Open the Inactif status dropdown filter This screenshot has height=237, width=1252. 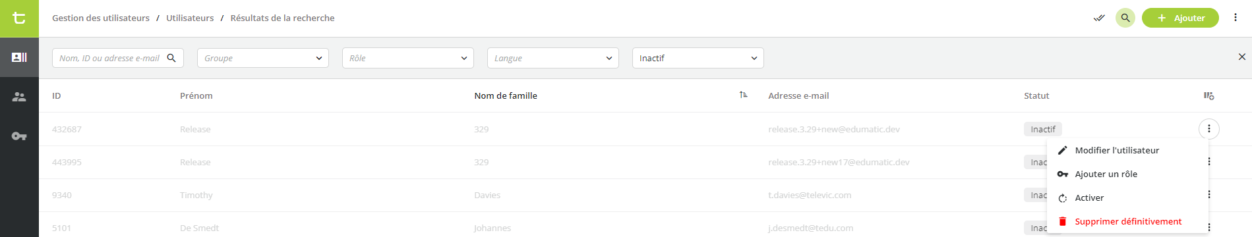pyautogui.click(x=698, y=58)
